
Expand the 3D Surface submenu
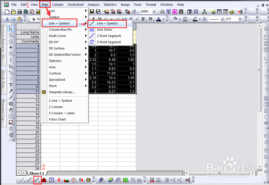(x=65, y=48)
